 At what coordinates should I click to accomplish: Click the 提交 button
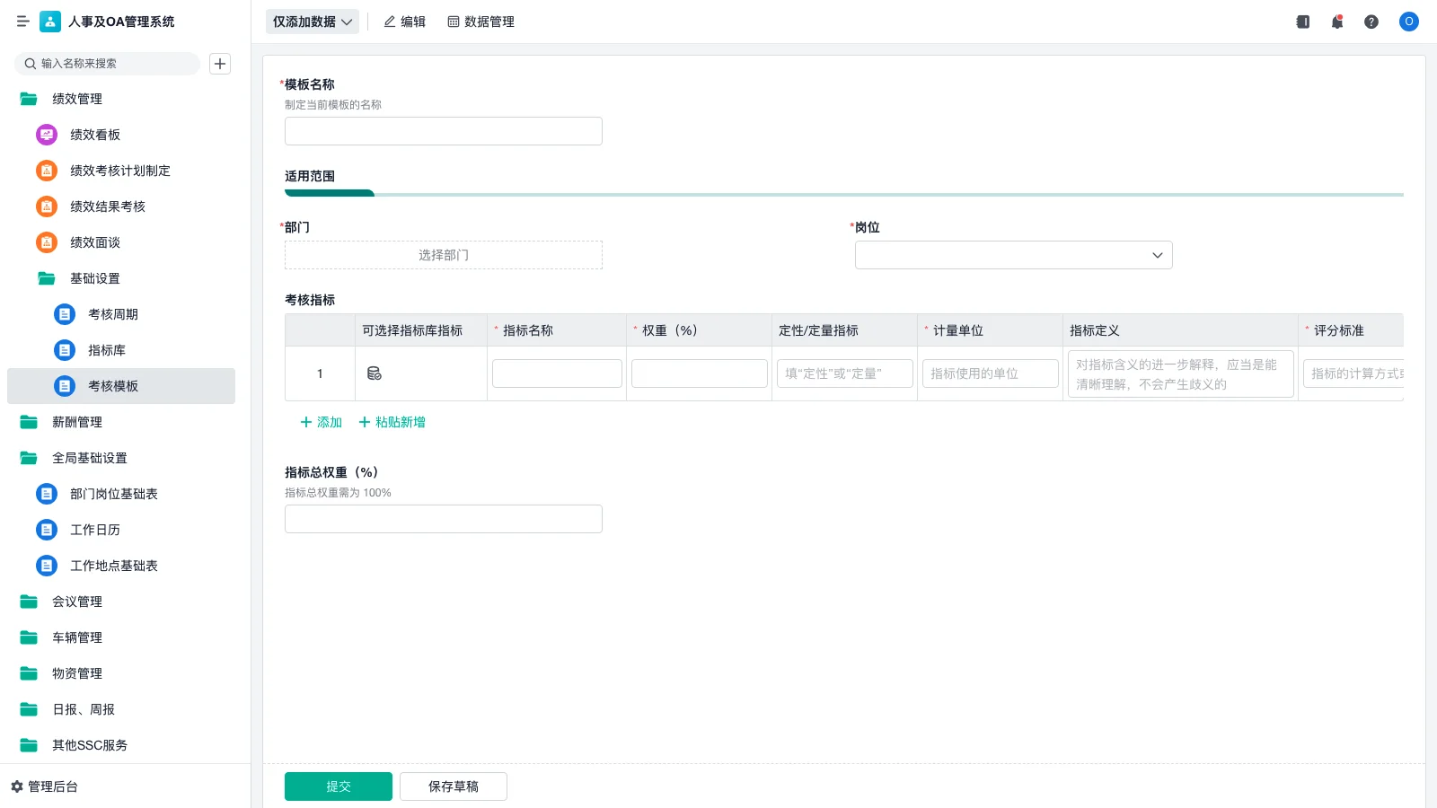click(339, 786)
